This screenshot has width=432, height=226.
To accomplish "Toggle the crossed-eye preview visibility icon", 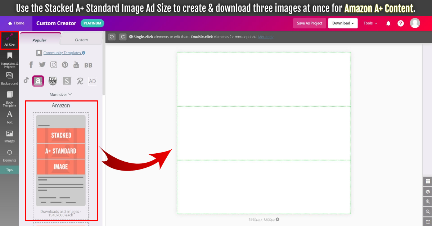I will pyautogui.click(x=428, y=191).
